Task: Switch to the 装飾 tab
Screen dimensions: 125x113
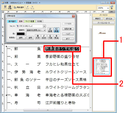Action: 21,21
